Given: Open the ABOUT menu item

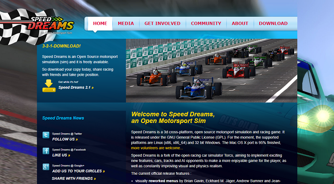Looking at the screenshot, I should [240, 23].
